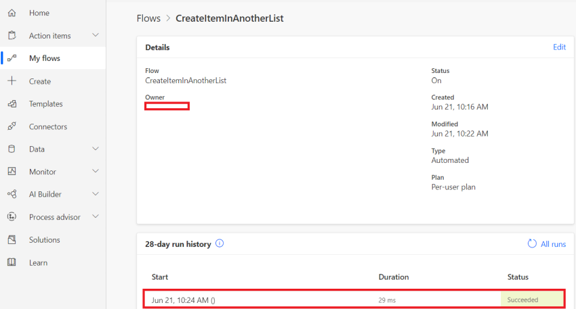
Task: Open Action items menu entry
Action: [50, 36]
